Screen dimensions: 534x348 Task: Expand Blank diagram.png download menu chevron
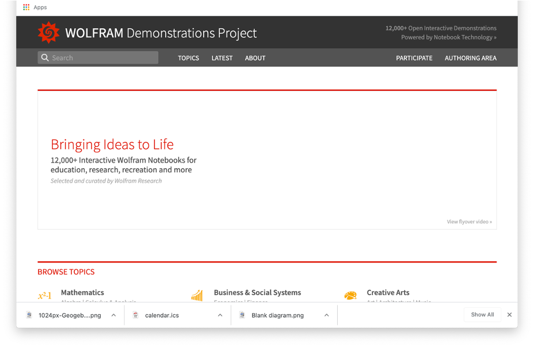click(x=326, y=315)
